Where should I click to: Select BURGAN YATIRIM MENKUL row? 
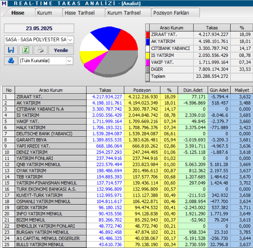pyautogui.click(x=127, y=232)
